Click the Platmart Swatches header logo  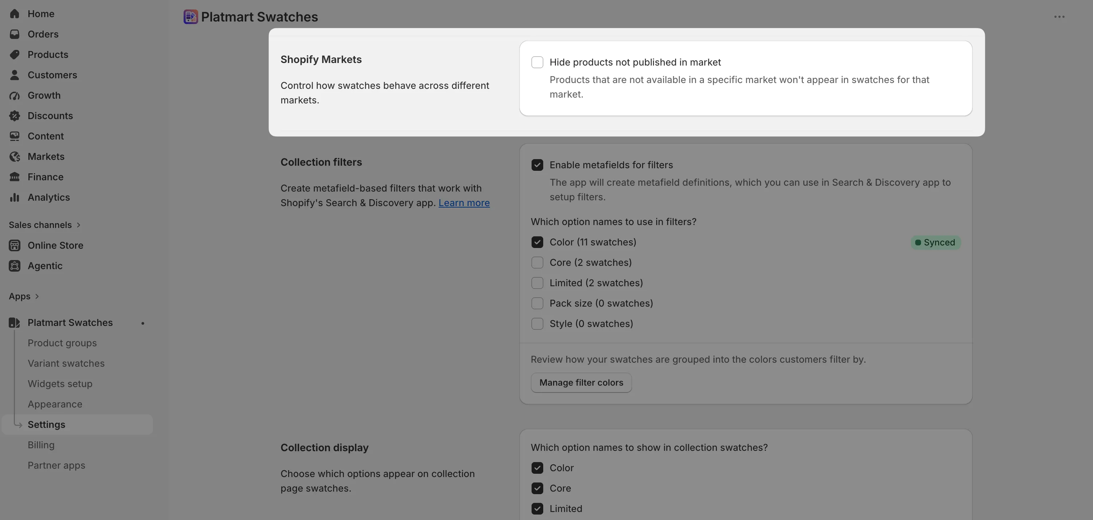click(191, 16)
